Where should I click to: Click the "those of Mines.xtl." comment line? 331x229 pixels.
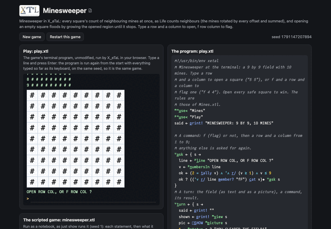click(197, 104)
